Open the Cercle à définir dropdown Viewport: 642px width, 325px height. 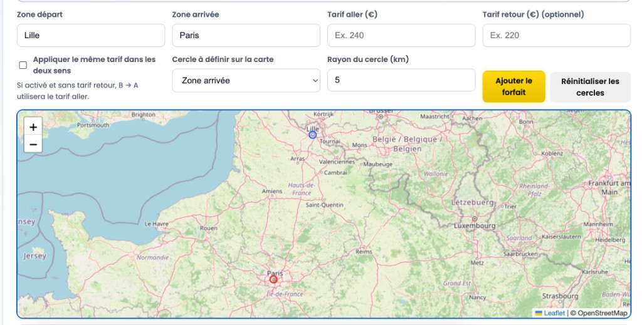(246, 81)
